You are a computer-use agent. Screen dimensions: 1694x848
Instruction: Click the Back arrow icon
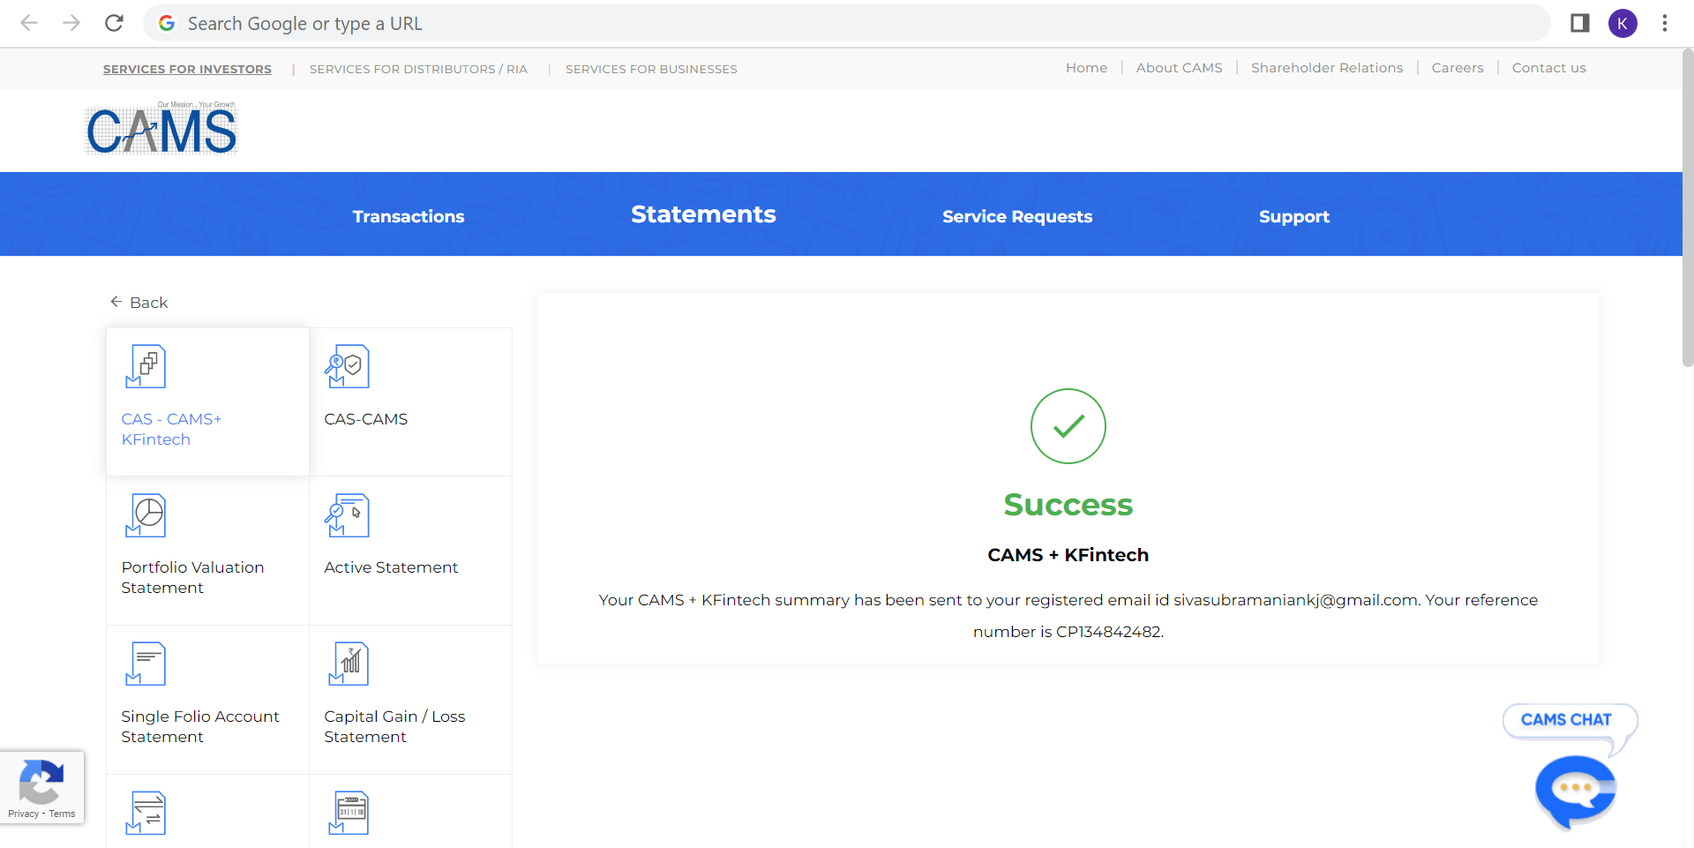(x=116, y=302)
